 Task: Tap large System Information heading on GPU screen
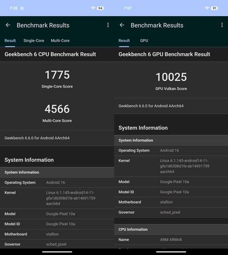(143, 128)
